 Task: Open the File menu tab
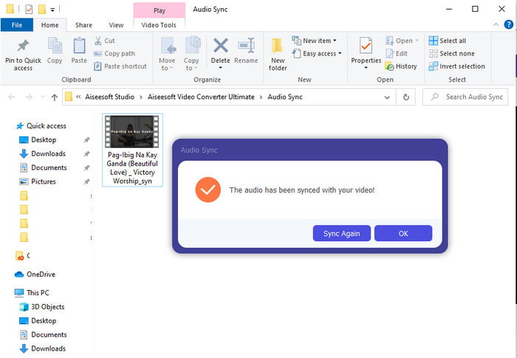coord(16,25)
